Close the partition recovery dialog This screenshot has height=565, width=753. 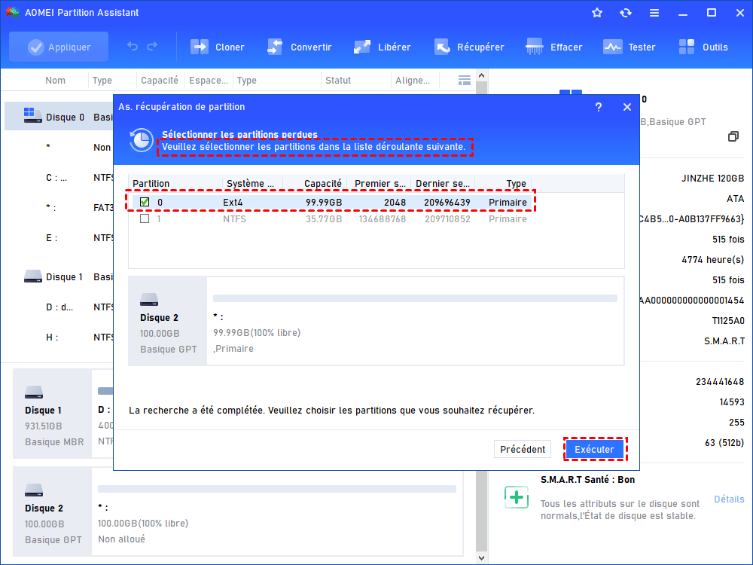point(627,107)
